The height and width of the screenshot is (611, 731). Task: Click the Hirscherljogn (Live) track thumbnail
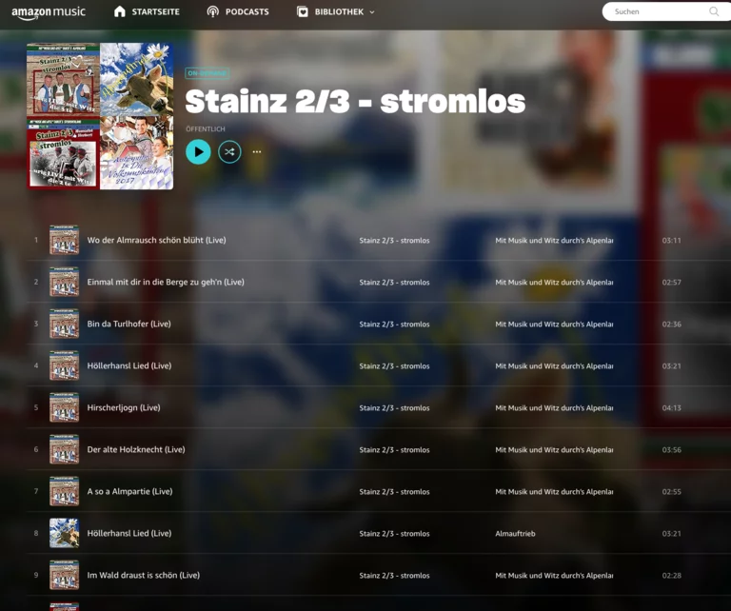tap(65, 407)
